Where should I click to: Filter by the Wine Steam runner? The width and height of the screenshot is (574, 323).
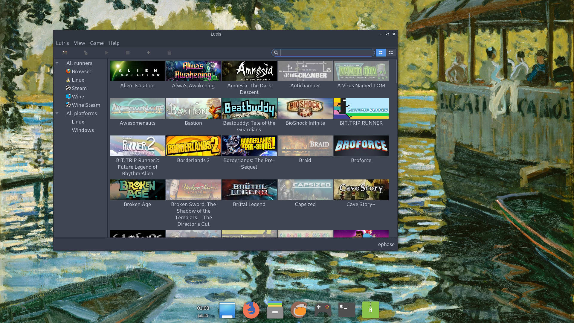point(86,105)
